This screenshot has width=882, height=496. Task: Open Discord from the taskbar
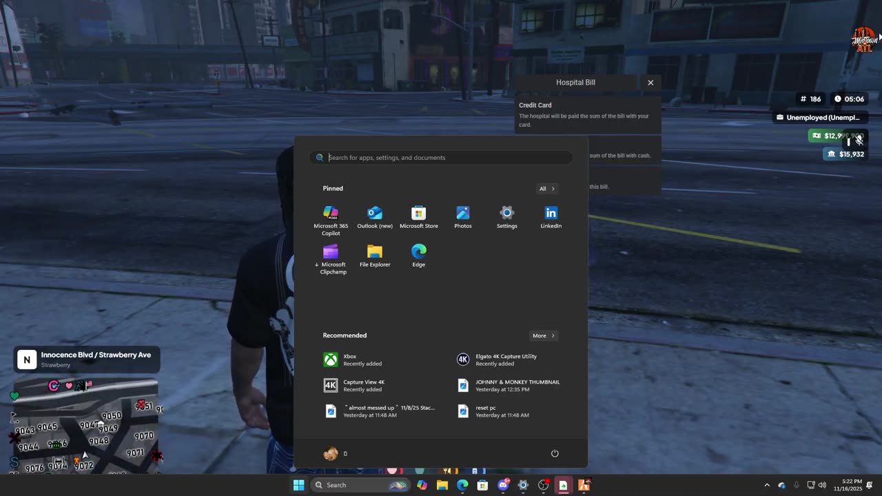(x=503, y=485)
